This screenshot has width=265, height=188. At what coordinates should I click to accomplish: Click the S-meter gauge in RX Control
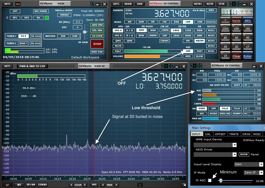pos(237,11)
